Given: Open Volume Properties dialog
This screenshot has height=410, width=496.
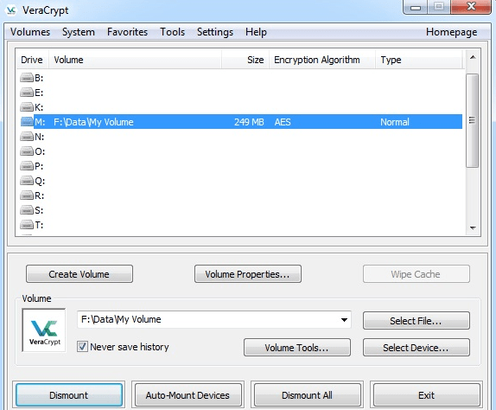Looking at the screenshot, I should pos(248,274).
